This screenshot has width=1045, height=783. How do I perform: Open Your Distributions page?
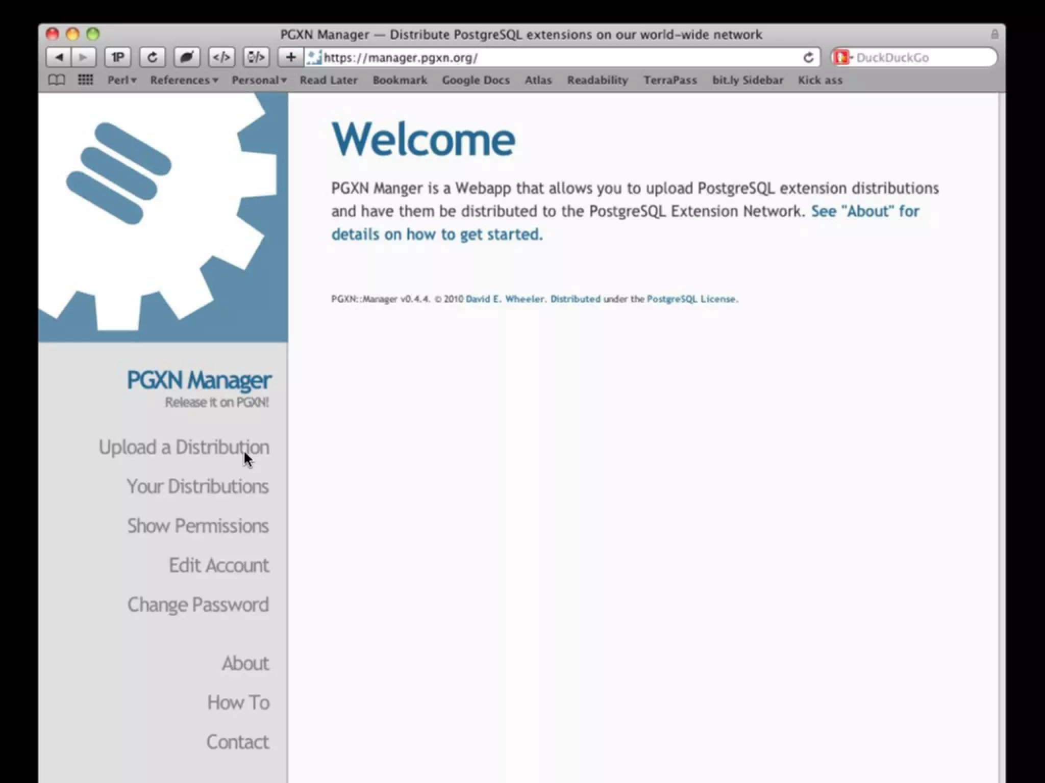pos(197,486)
